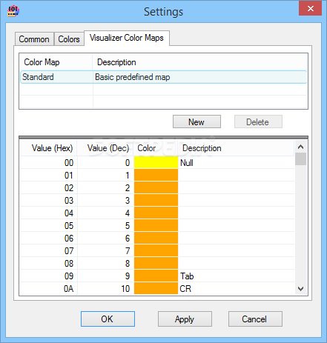The width and height of the screenshot is (327, 343).
Task: Click the scrollbar down arrow
Action: point(300,289)
